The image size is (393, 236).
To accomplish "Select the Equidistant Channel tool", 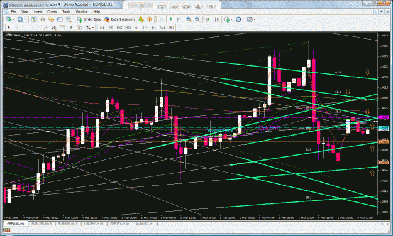I will coord(53,28).
